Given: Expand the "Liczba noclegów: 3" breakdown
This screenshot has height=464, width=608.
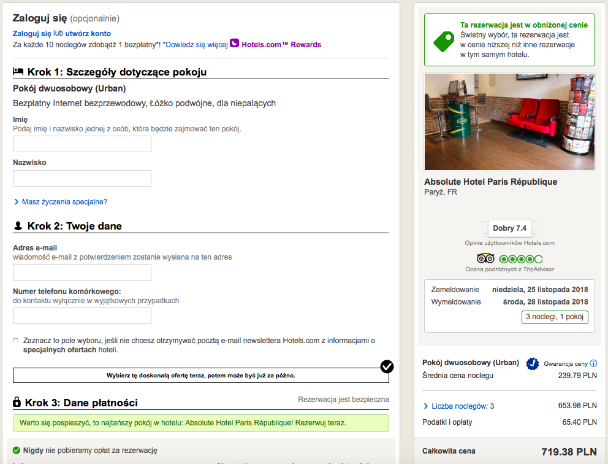Looking at the screenshot, I should [462, 406].
